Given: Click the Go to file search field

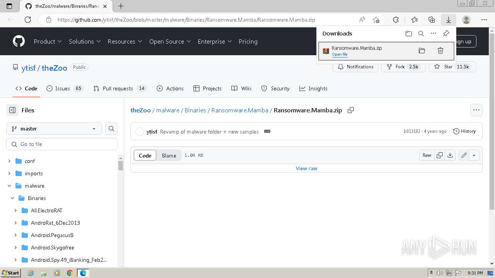Looking at the screenshot, I should point(62,144).
